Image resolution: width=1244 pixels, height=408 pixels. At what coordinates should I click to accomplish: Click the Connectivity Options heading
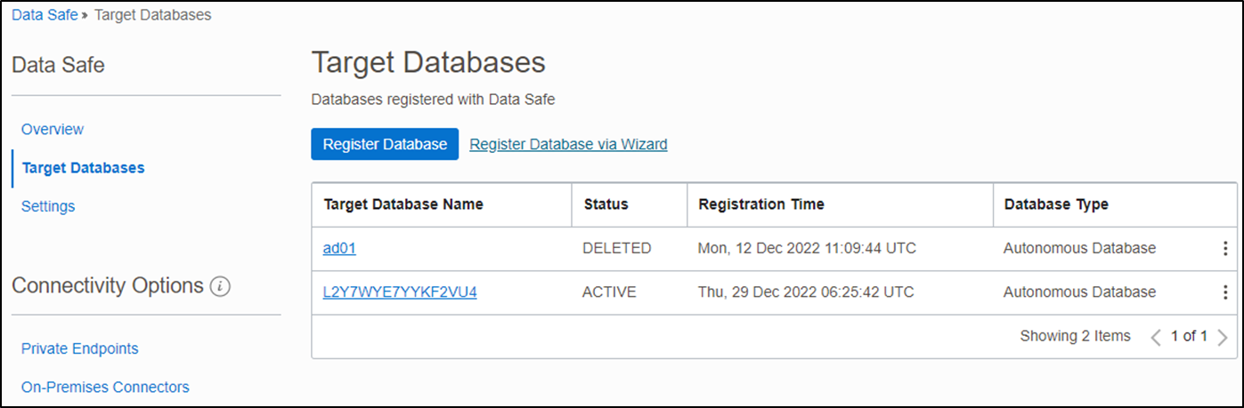[x=108, y=286]
